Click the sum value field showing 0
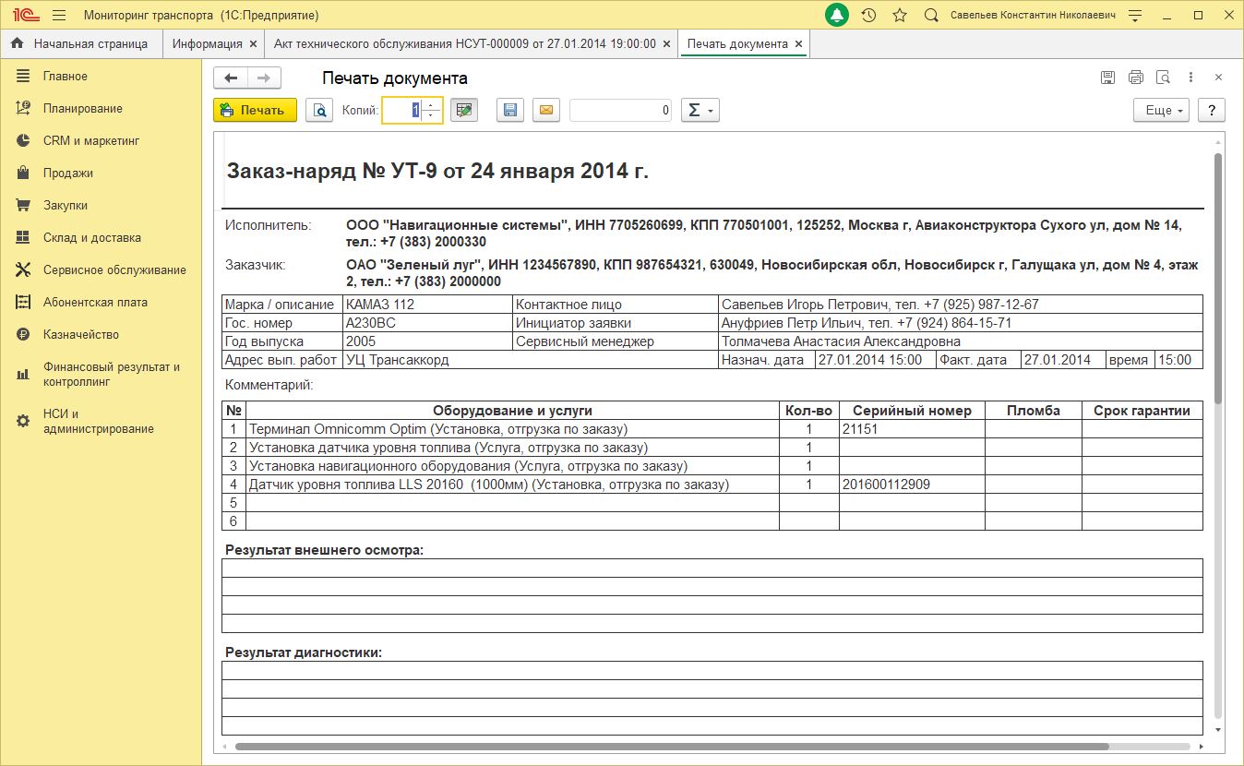Screen dimensions: 1244x766 pyautogui.click(x=621, y=110)
